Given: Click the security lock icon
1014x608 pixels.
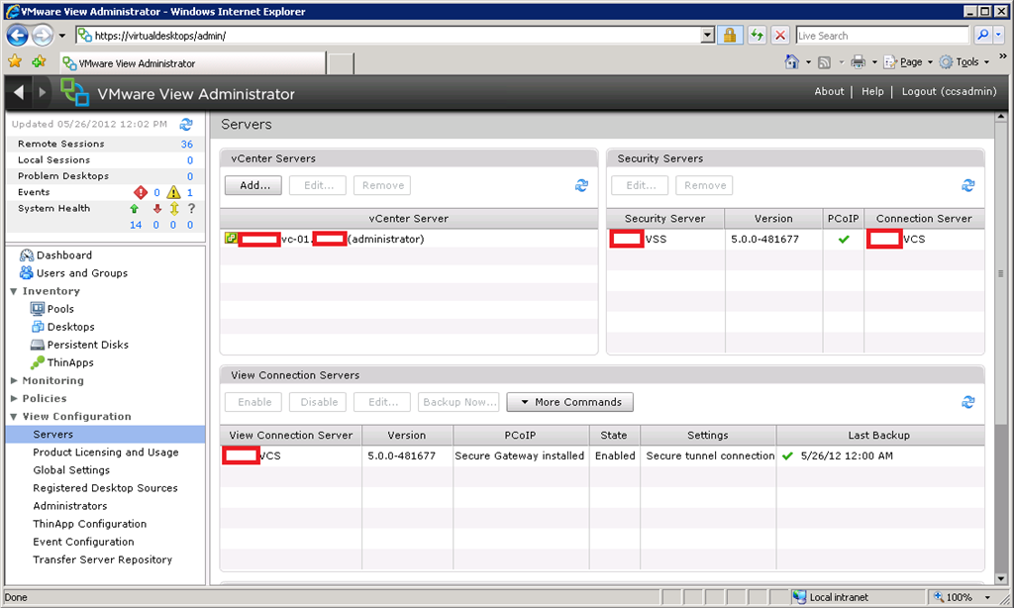Looking at the screenshot, I should pos(730,35).
